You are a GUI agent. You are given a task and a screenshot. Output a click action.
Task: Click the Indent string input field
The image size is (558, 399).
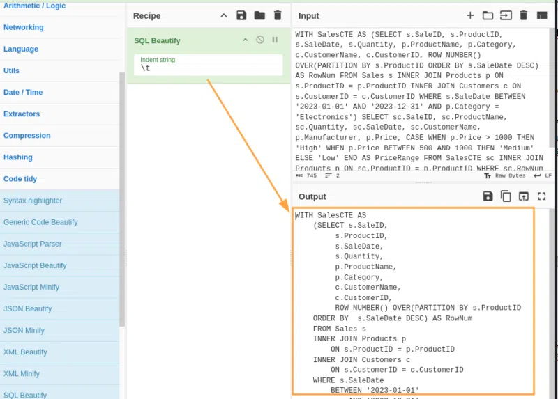(208, 68)
